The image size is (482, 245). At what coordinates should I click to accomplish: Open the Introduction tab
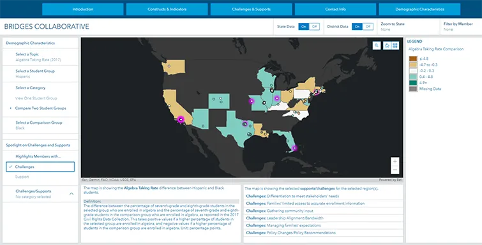point(83,9)
